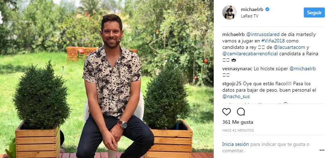Open the three-dot more options menu
Viewport: 327px width, 158px height.
[x=322, y=150]
